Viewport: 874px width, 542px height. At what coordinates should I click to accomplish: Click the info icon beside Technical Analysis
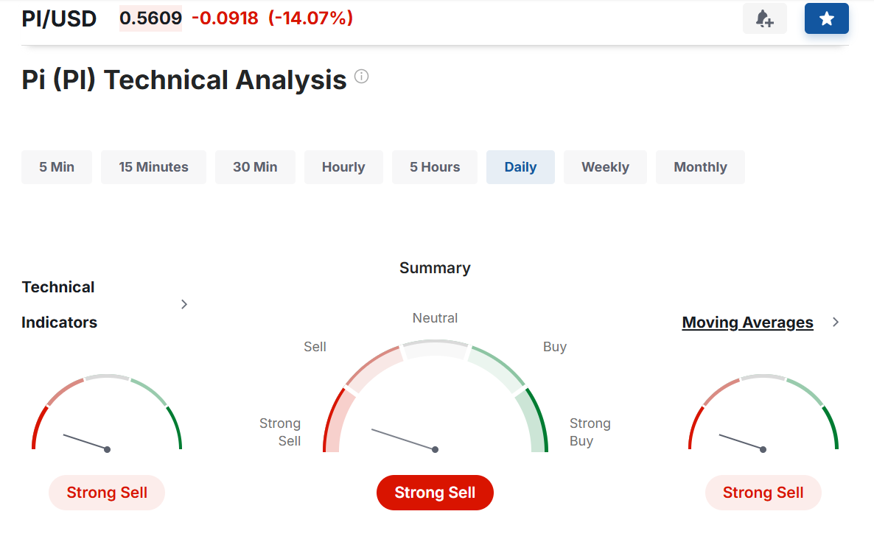(361, 77)
